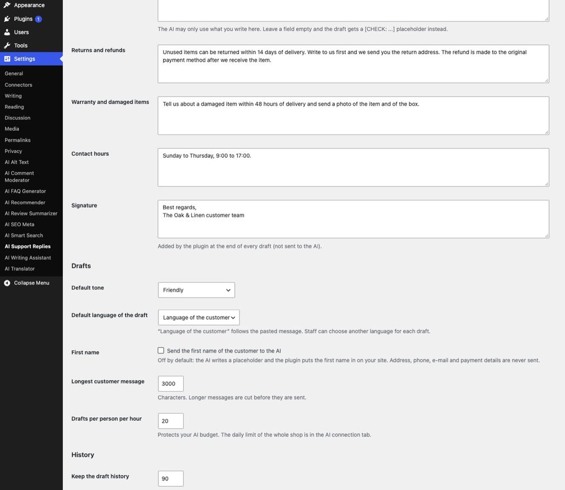Click the Settings sliders icon
The width and height of the screenshot is (565, 490).
(7, 59)
